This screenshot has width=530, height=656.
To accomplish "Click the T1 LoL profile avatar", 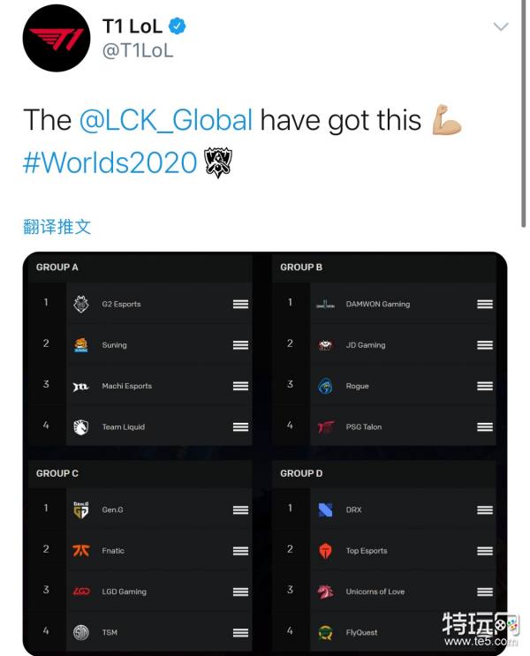I will click(56, 40).
